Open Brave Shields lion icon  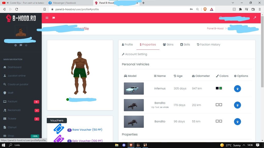[205, 9]
